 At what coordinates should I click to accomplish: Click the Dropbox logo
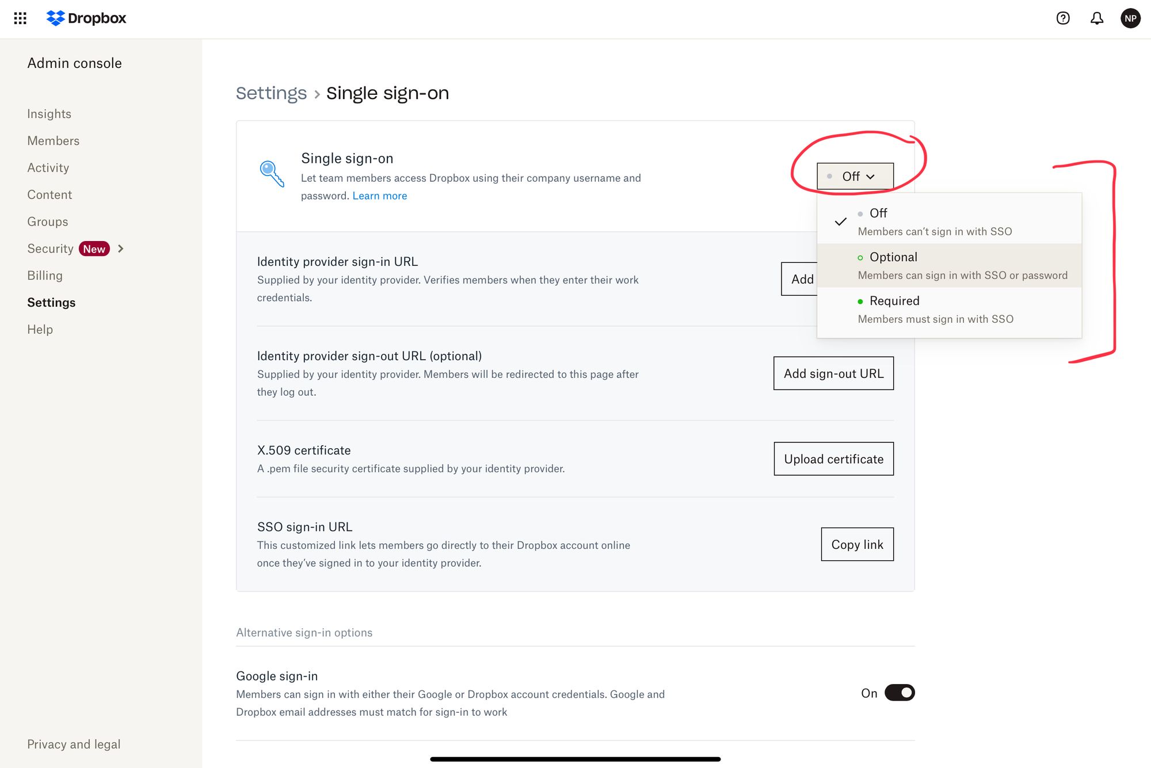[86, 18]
